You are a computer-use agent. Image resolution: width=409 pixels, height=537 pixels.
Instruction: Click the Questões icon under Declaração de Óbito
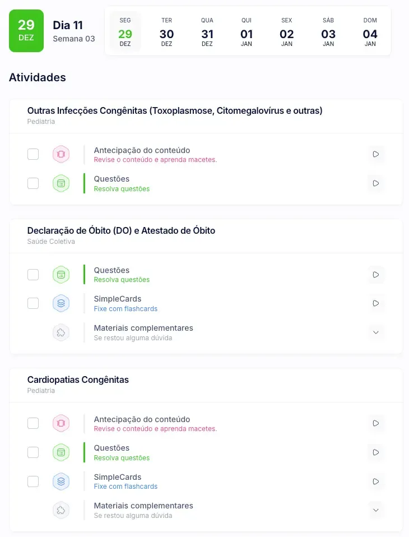[61, 275]
